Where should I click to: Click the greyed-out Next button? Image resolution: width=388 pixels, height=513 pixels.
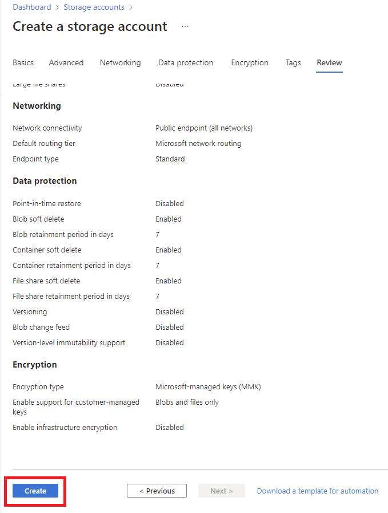coord(222,491)
